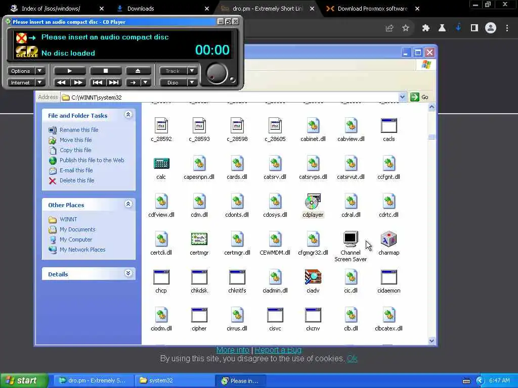Select the cipher program icon

199,315
